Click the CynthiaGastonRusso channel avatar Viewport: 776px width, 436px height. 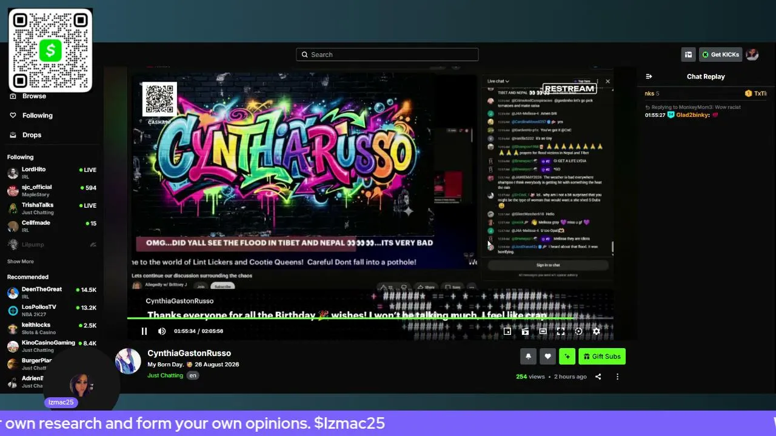(128, 361)
